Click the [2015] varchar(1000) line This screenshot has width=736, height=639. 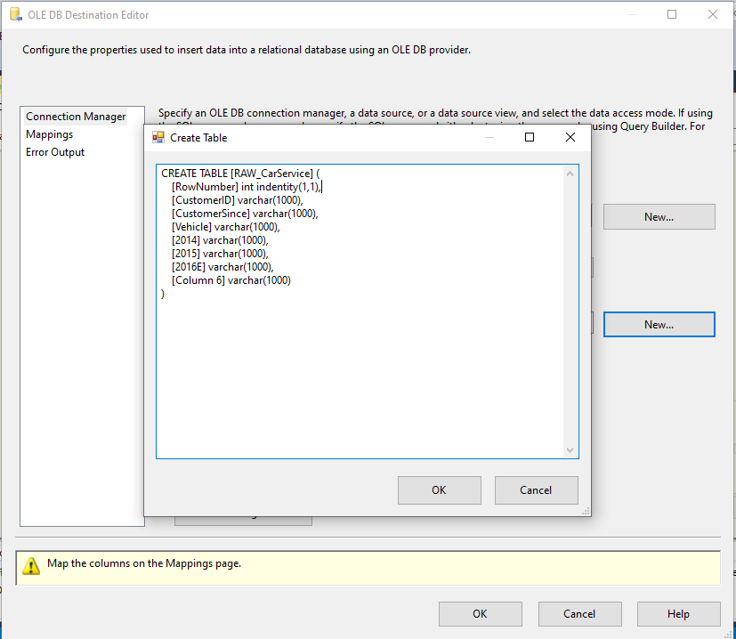[220, 254]
